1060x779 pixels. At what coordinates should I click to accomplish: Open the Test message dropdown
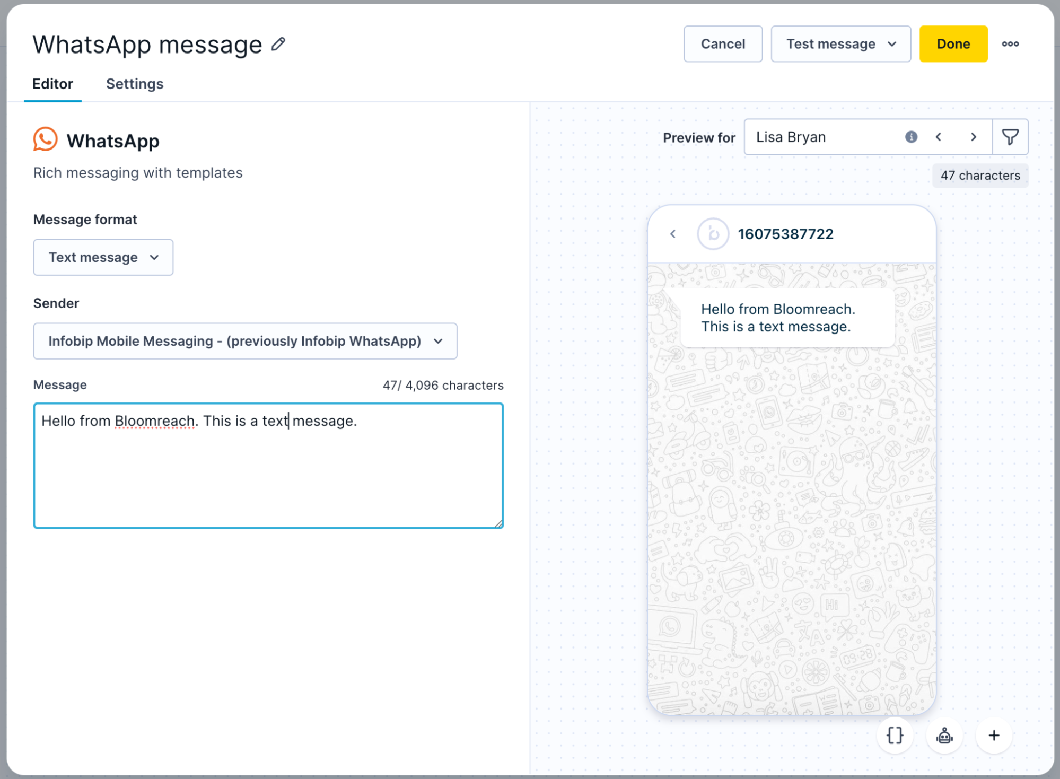[840, 44]
